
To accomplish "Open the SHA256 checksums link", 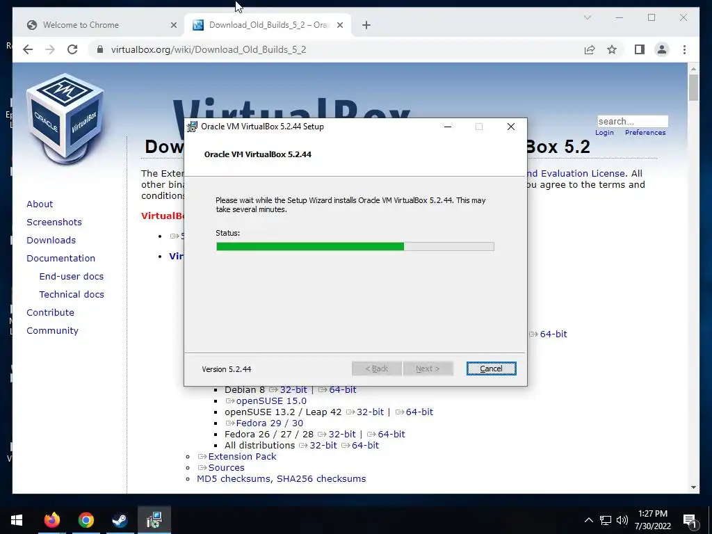I will point(321,478).
